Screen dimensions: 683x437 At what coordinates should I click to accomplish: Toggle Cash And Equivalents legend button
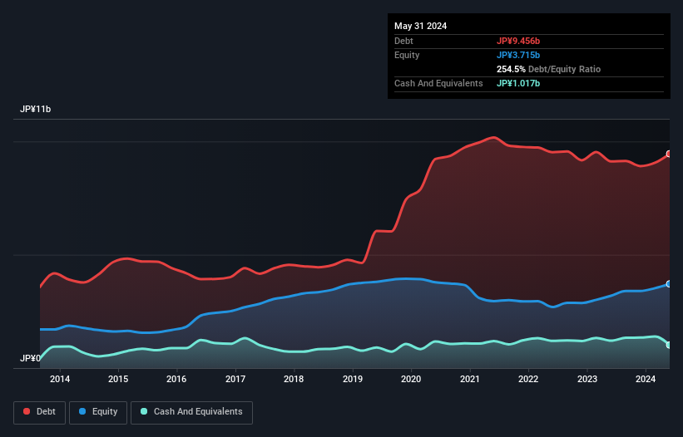click(191, 412)
